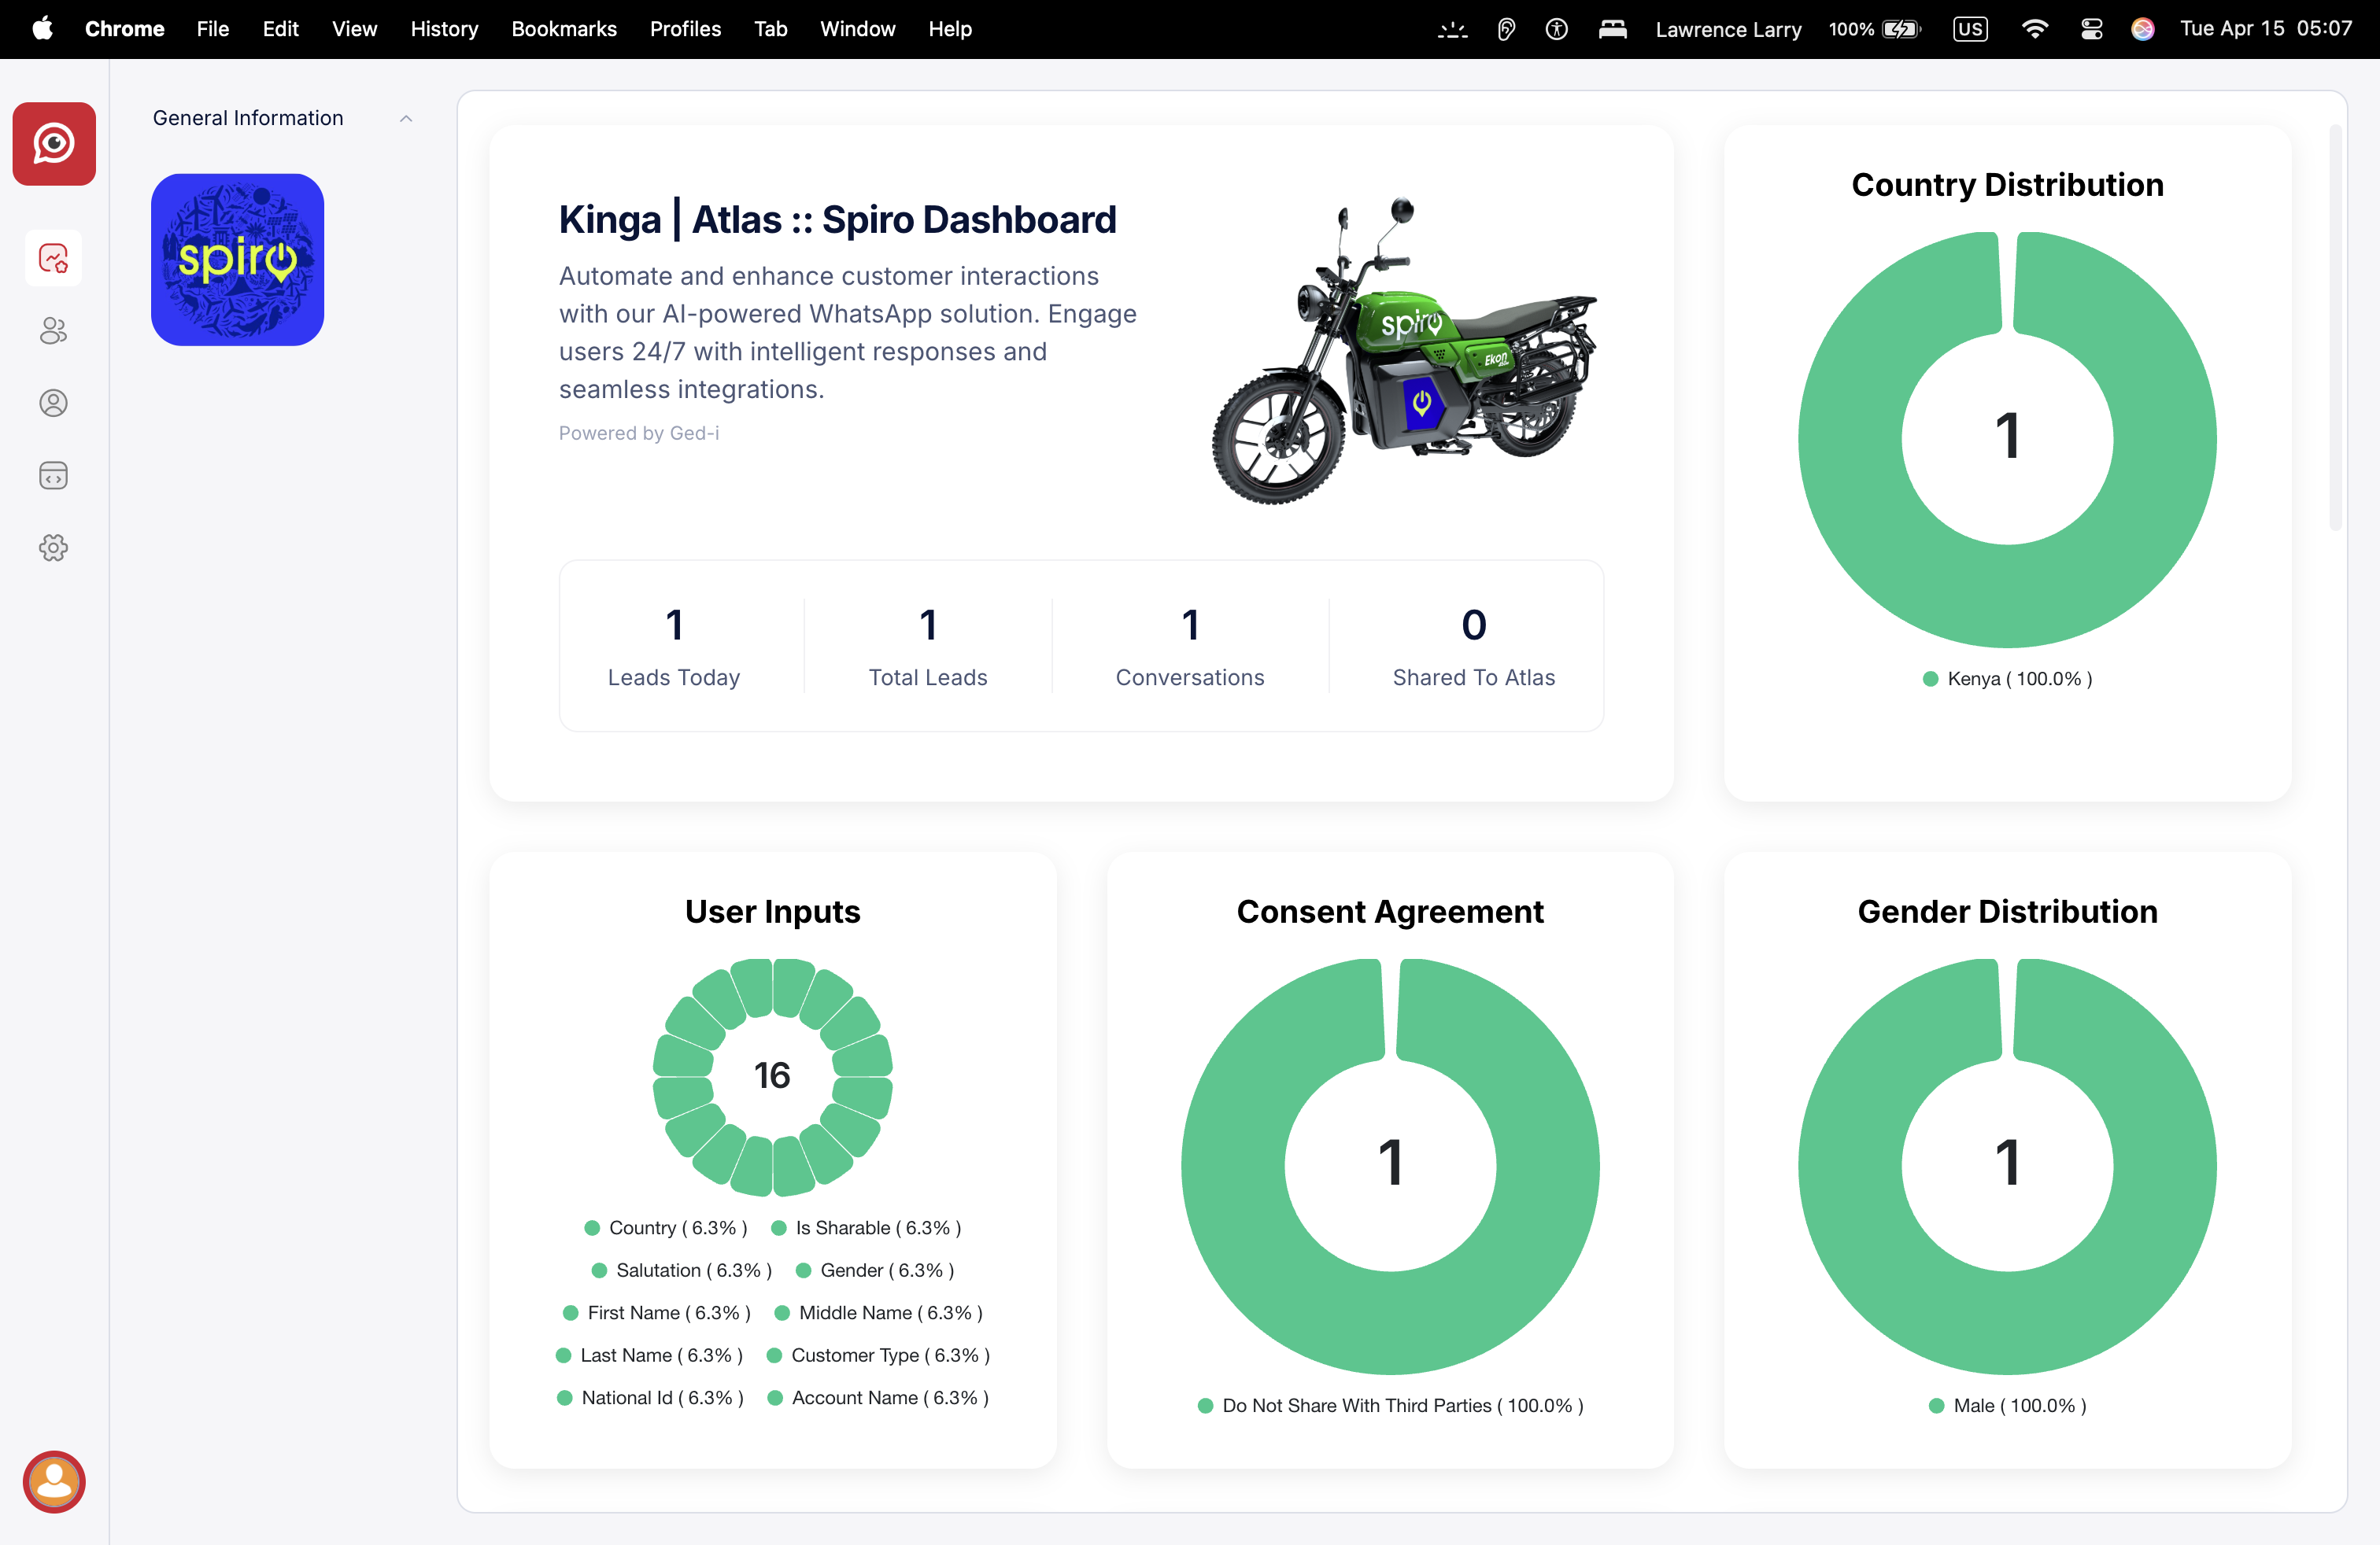Click the User Inputs segmented donut chart
Viewport: 2380px width, 1545px height.
(772, 1077)
